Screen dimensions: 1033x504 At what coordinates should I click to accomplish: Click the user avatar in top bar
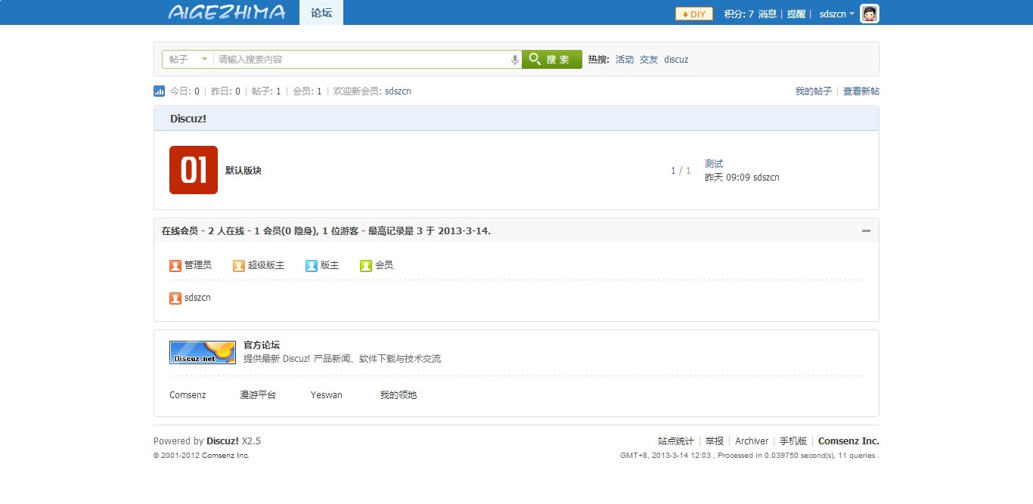pyautogui.click(x=870, y=14)
